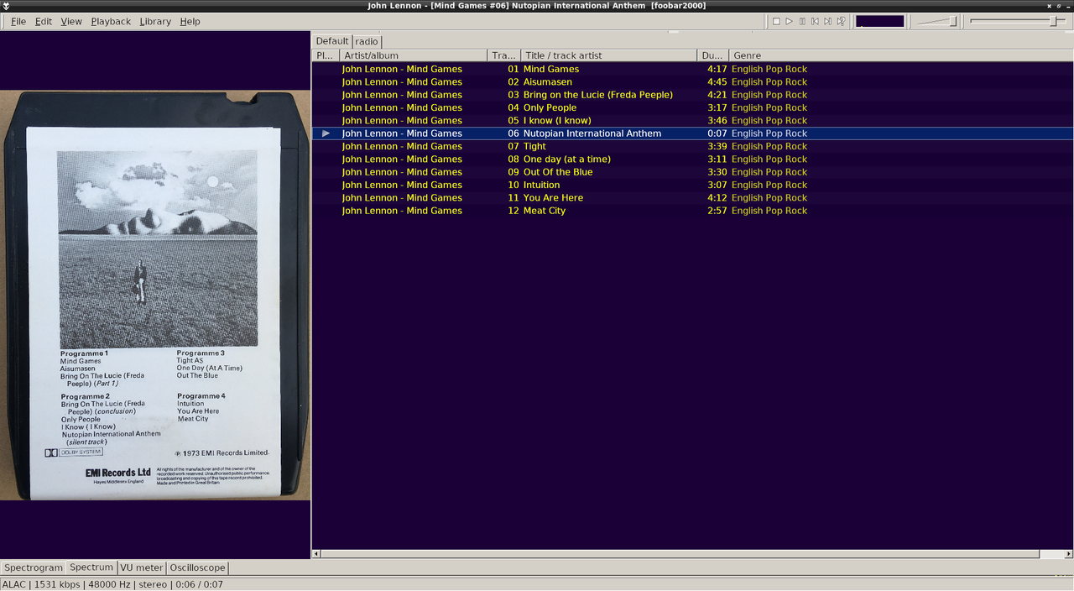
Task: Click the 4:45 duration of Aisumasen
Action: tap(717, 81)
